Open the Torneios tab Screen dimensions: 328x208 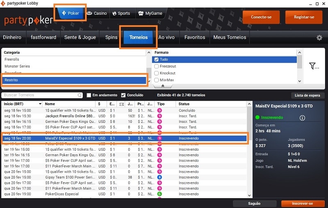coord(139,37)
